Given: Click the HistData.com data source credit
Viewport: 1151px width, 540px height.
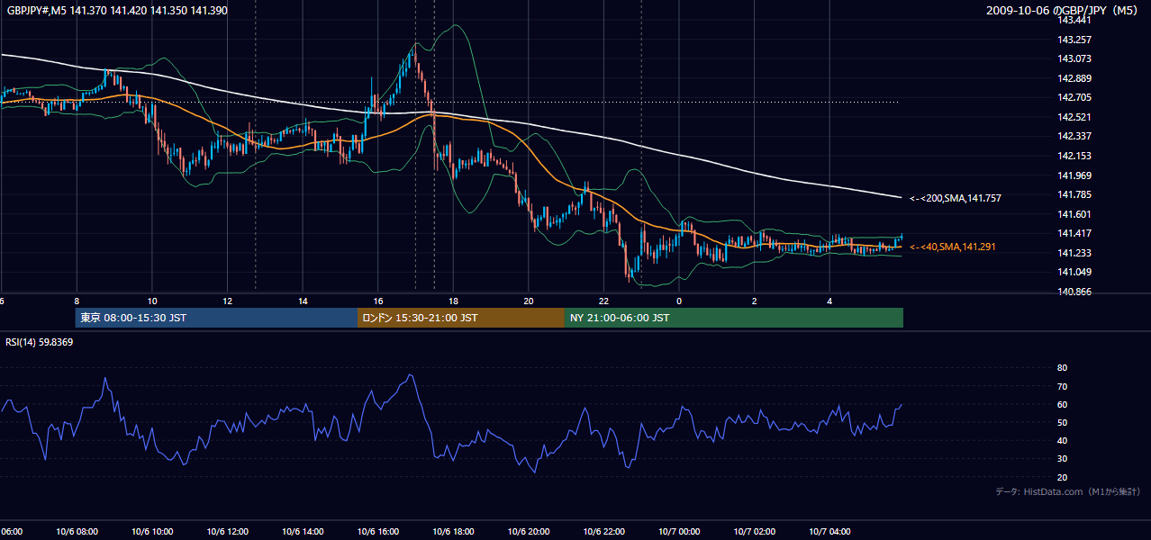Looking at the screenshot, I should tap(1067, 491).
